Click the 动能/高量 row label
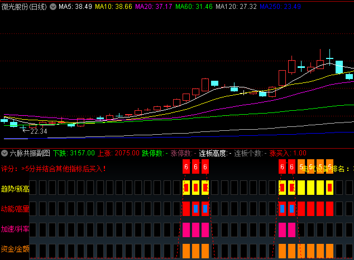The width and height of the screenshot is (354, 260). pyautogui.click(x=15, y=209)
